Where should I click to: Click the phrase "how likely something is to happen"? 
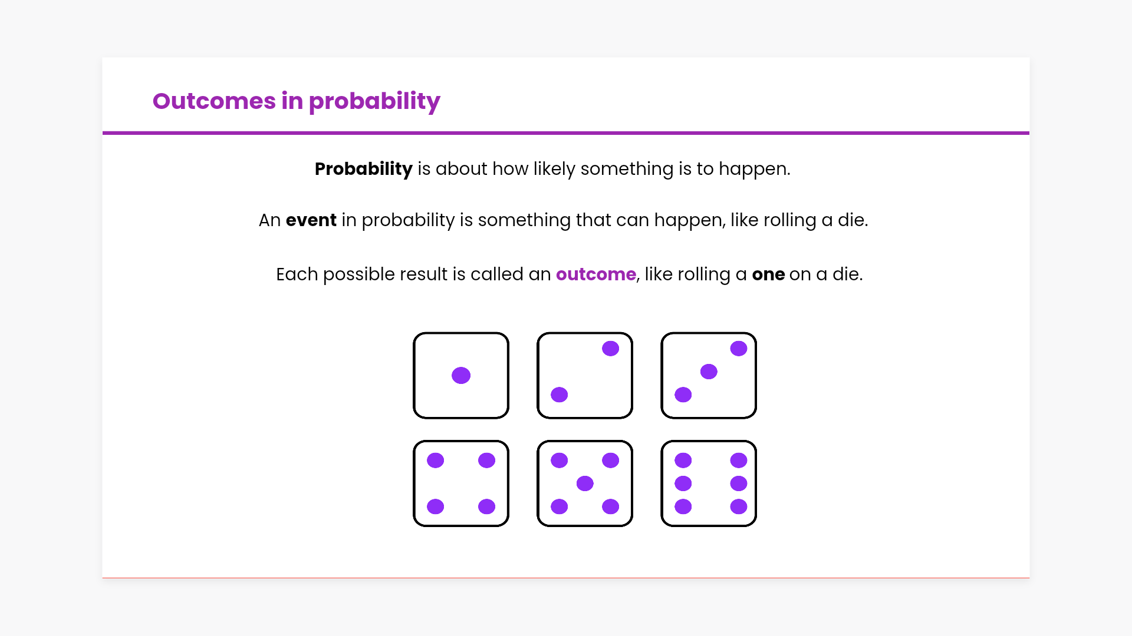tap(640, 169)
